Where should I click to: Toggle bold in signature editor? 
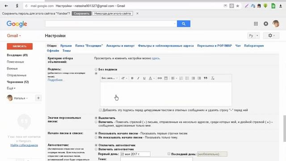pos(132,78)
